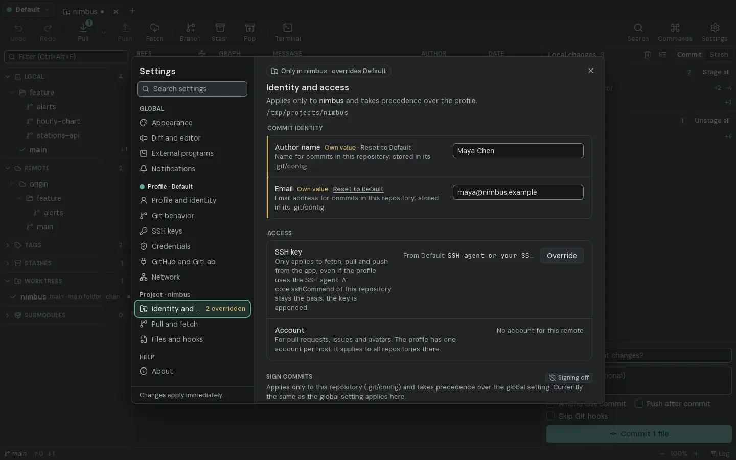Open Pull and fetch project settings
Screen dimensions: 736x460
click(192, 324)
